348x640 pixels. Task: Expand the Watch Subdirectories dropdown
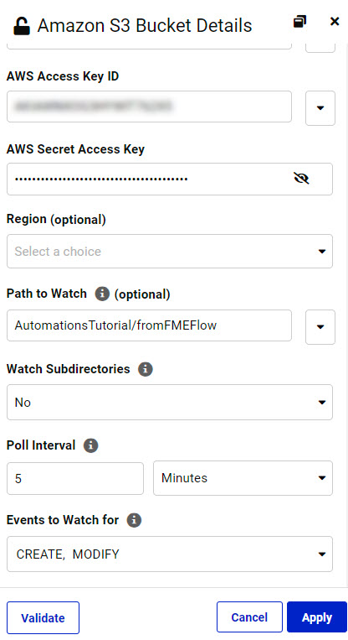click(x=170, y=402)
